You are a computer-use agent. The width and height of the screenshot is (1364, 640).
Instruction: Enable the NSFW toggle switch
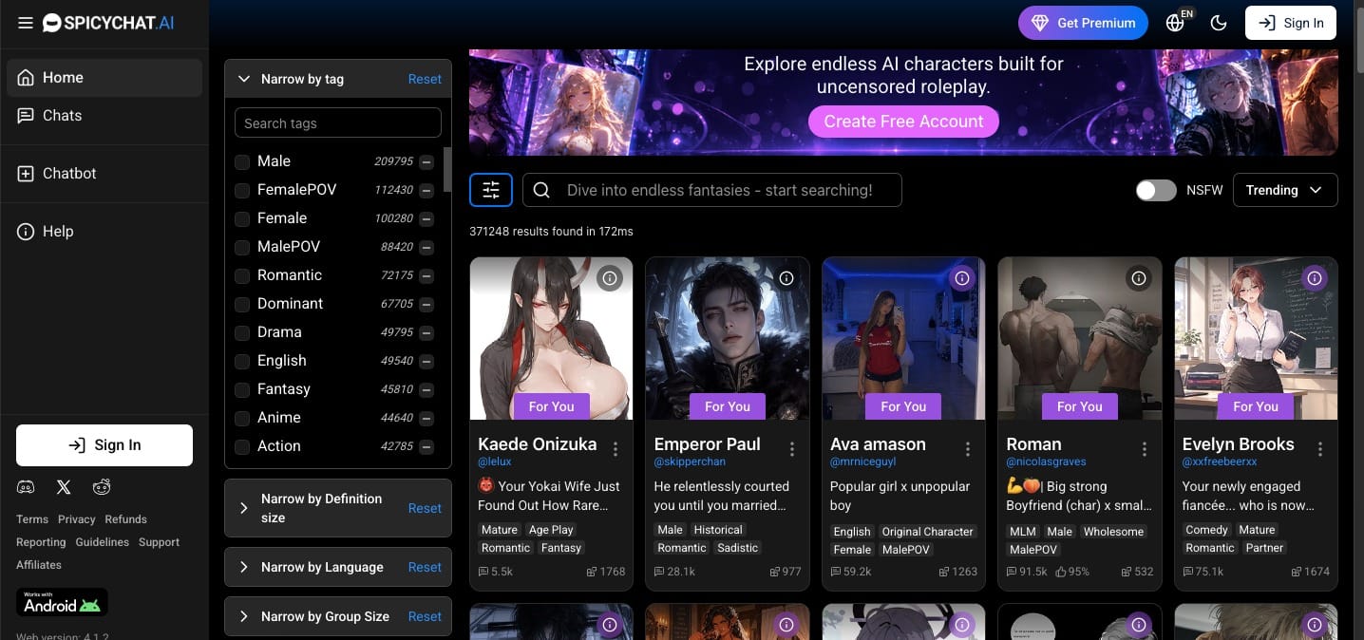(x=1156, y=190)
